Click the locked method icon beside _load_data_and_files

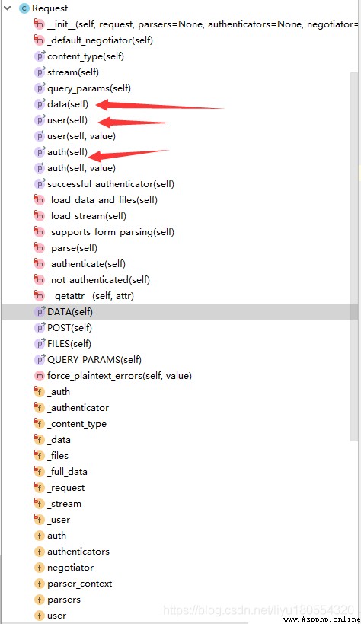click(39, 200)
